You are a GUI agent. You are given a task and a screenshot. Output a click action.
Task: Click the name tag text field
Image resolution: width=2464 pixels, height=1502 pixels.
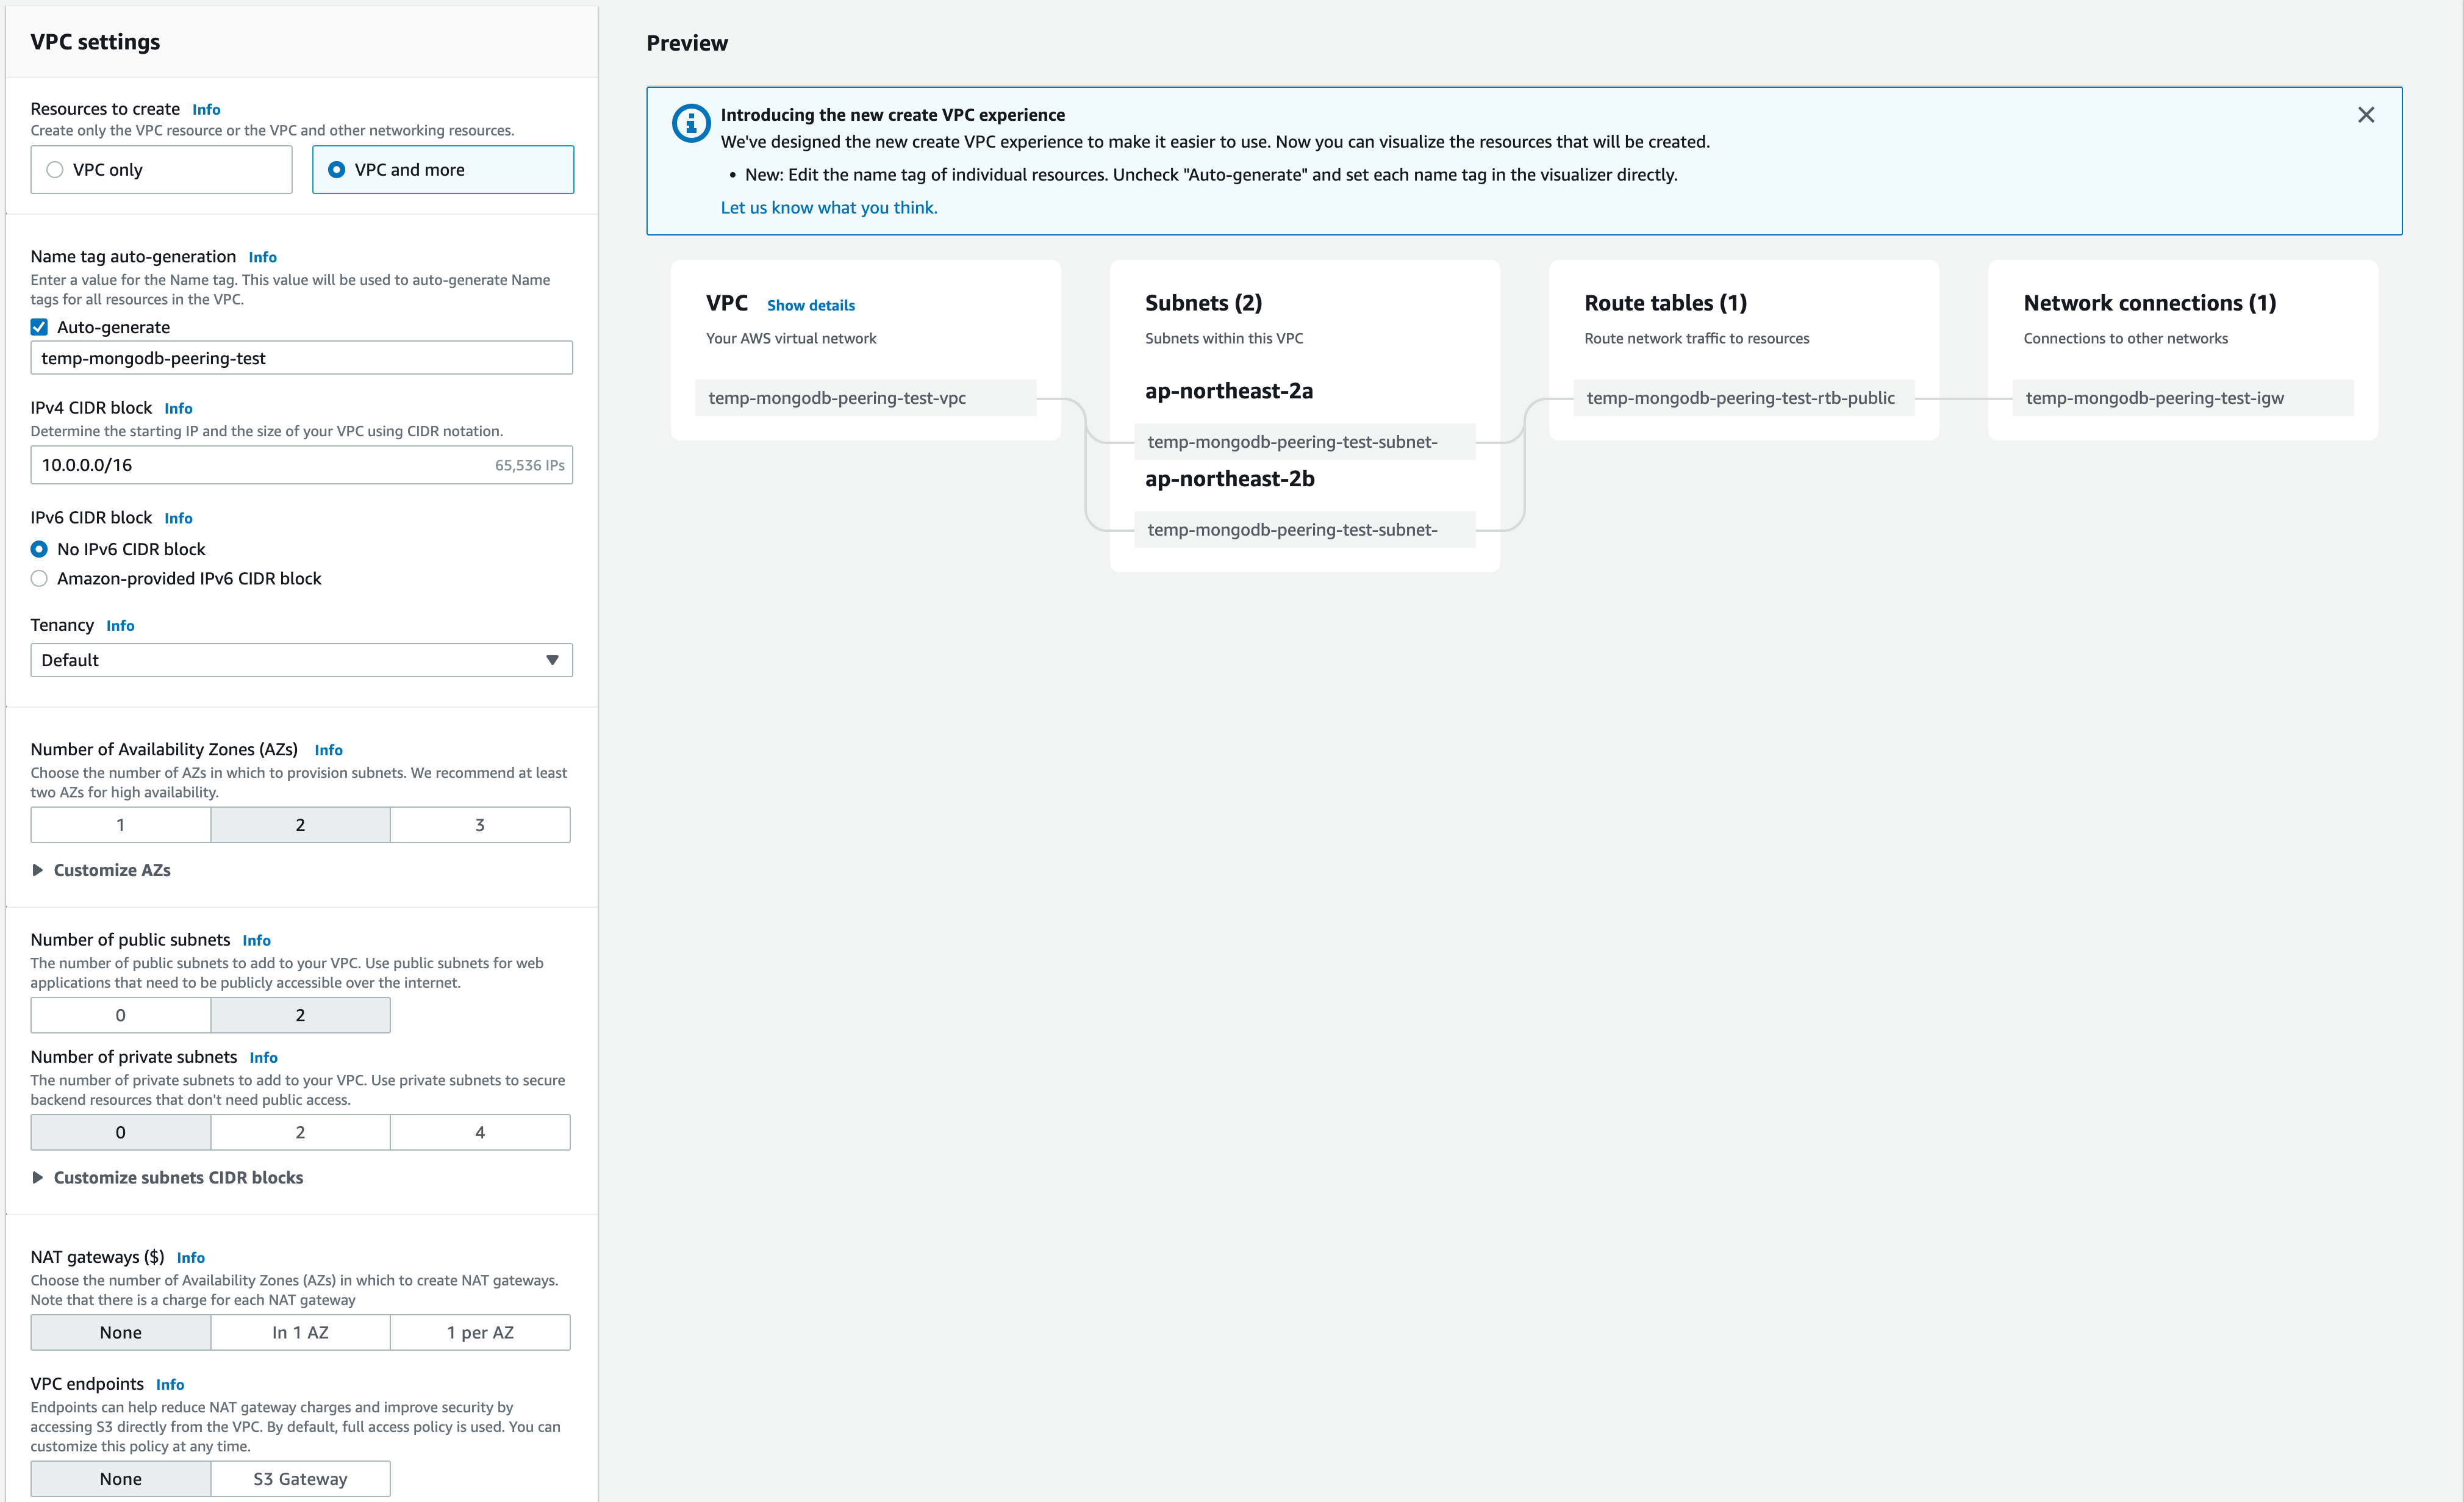(x=300, y=358)
